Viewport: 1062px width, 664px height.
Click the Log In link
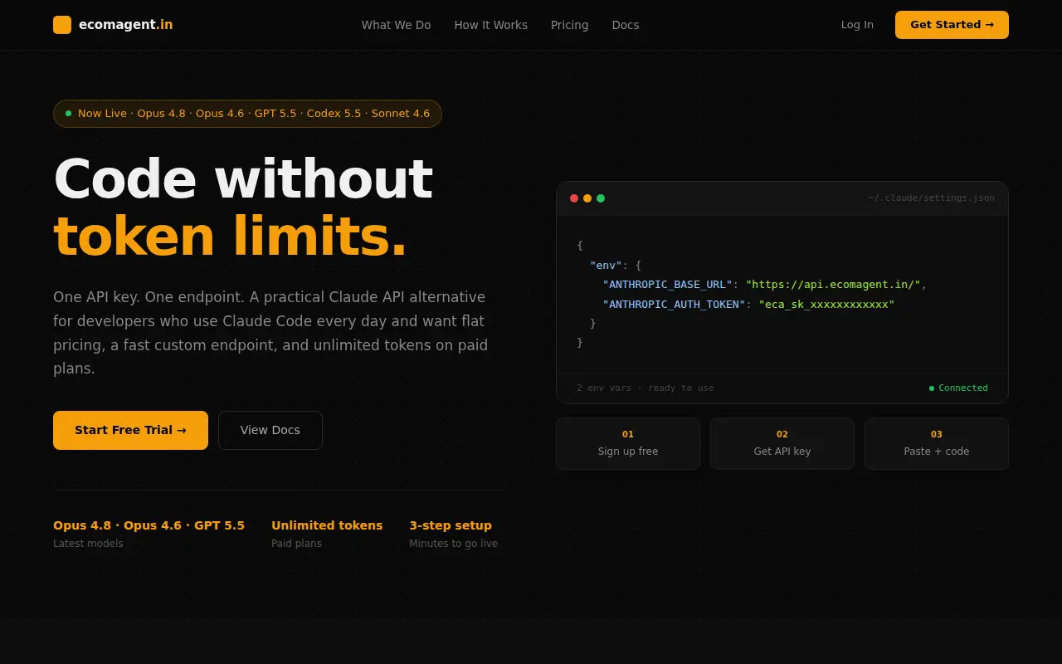coord(857,25)
